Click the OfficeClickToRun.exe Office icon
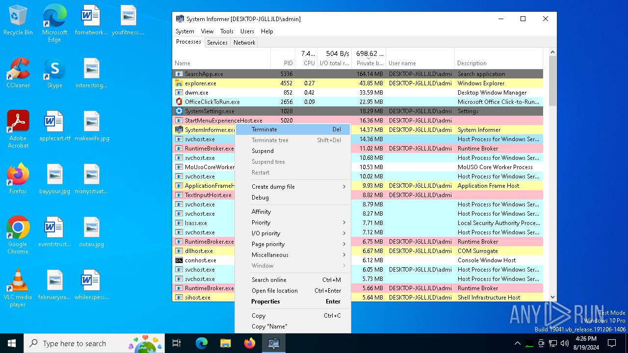The height and width of the screenshot is (353, 628). [x=179, y=102]
